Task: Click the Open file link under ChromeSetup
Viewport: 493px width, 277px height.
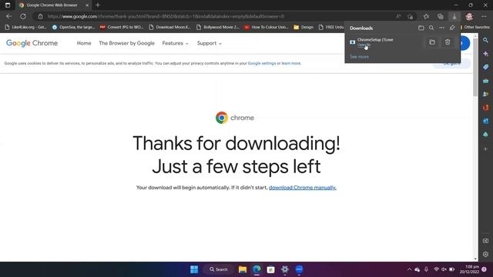Action: coord(364,45)
